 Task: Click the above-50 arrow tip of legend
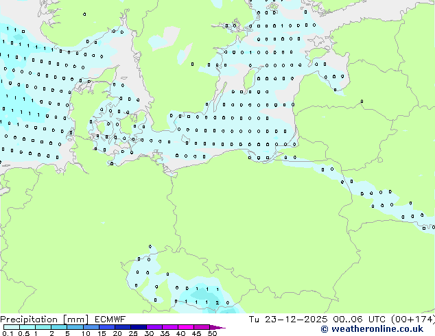pyautogui.click(x=217, y=327)
